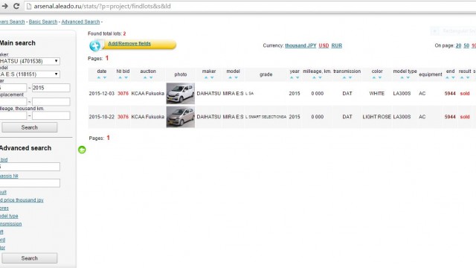Click the blue plus Add/Remove fields icon
476x268 pixels.
point(95,46)
